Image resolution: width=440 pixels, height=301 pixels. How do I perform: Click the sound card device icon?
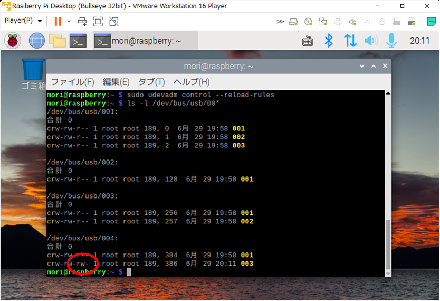[x=352, y=22]
